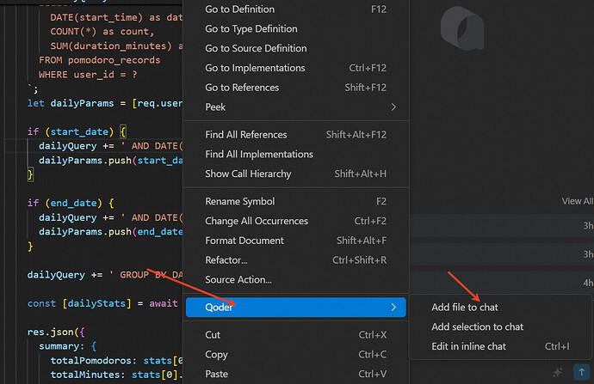This screenshot has width=594, height=384.
Task: Choose Find All Implementations
Action: (296, 155)
